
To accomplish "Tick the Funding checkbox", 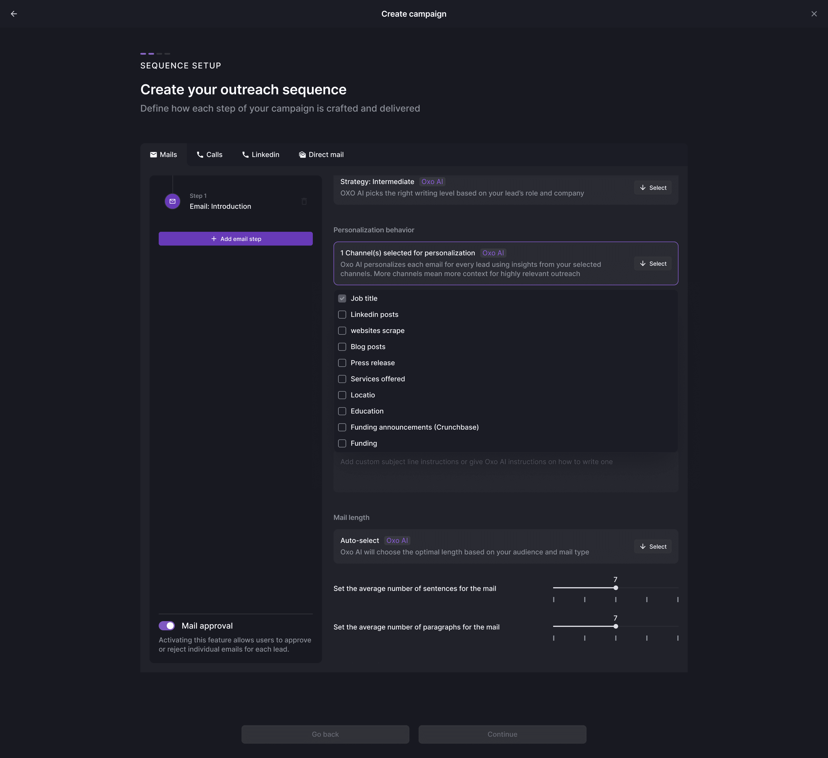I will (x=342, y=443).
